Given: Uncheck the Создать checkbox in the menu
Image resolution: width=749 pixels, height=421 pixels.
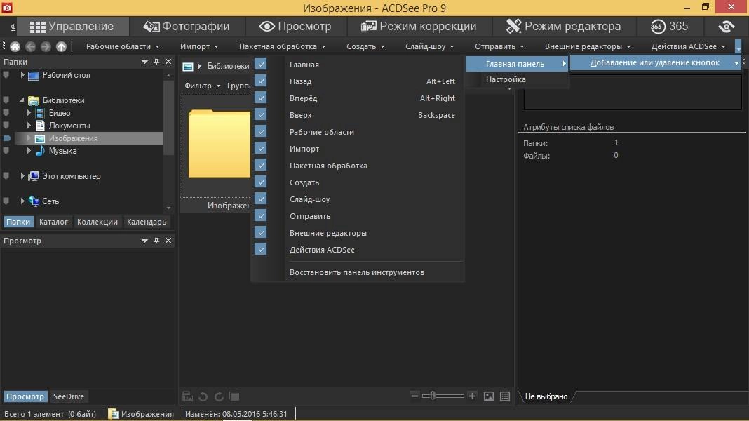Looking at the screenshot, I should (x=260, y=182).
